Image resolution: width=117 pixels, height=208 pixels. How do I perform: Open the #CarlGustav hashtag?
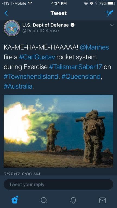click(x=37, y=57)
